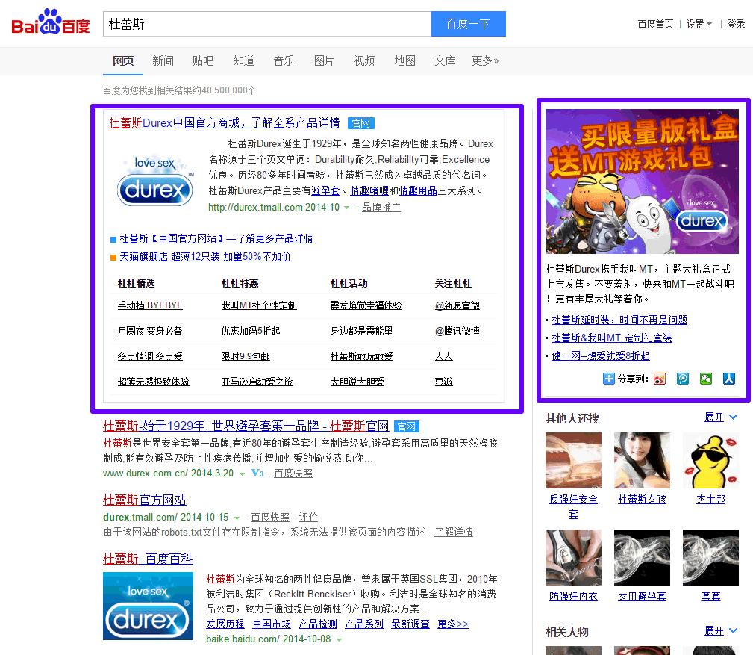The height and width of the screenshot is (655, 753).
Task: Click the blue plus share icon
Action: tap(609, 379)
